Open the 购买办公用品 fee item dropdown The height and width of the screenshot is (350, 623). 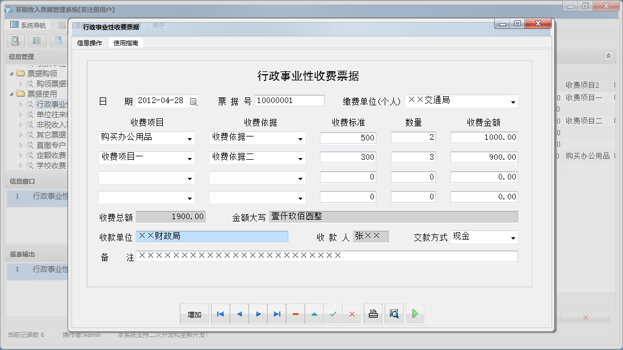pos(190,139)
